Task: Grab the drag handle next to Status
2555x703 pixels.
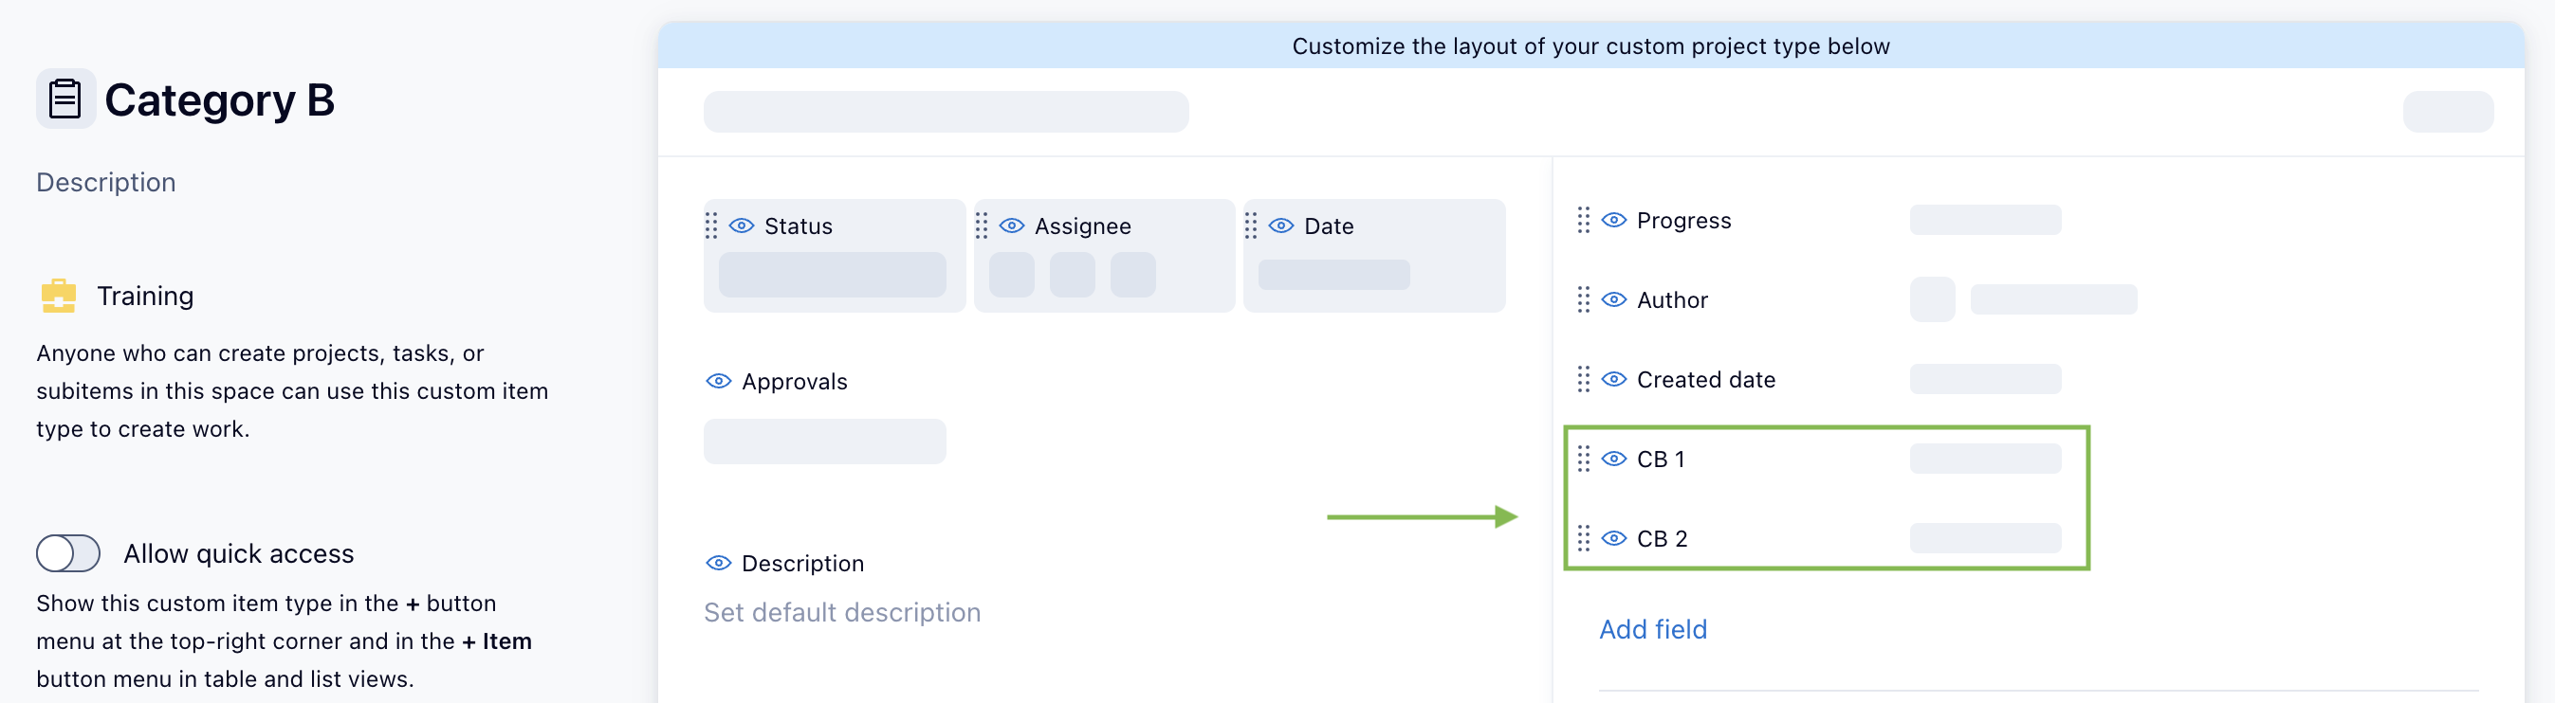Action: (711, 226)
